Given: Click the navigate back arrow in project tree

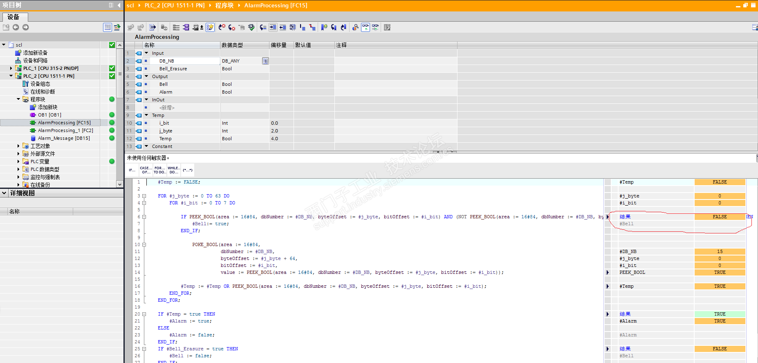Looking at the screenshot, I should pos(16,27).
